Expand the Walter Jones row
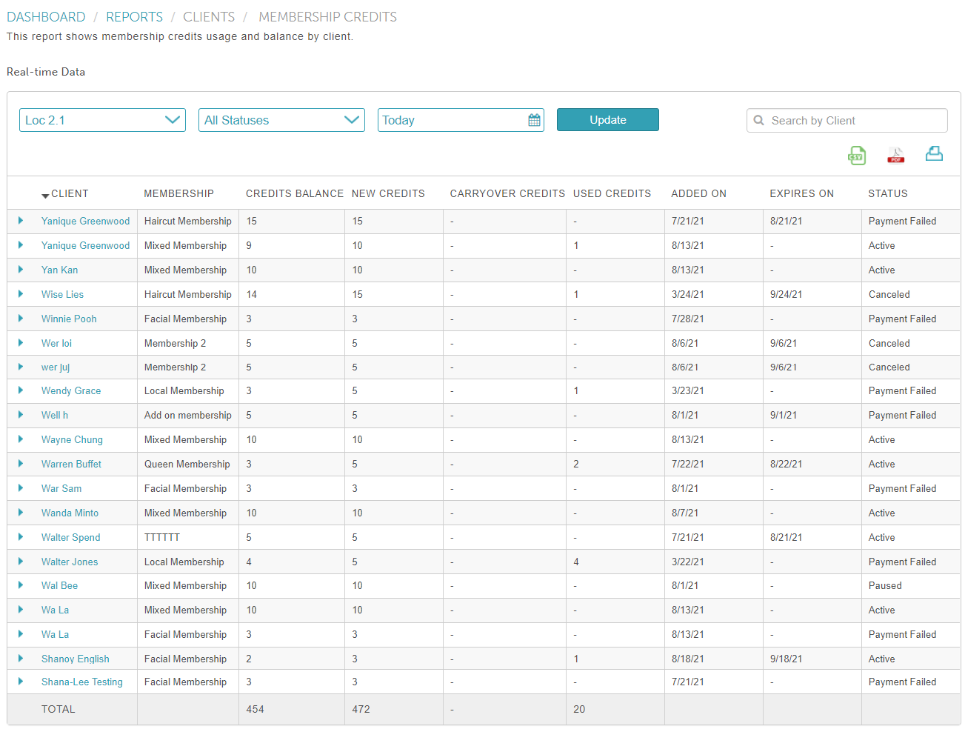This screenshot has height=729, width=965. pyautogui.click(x=21, y=562)
